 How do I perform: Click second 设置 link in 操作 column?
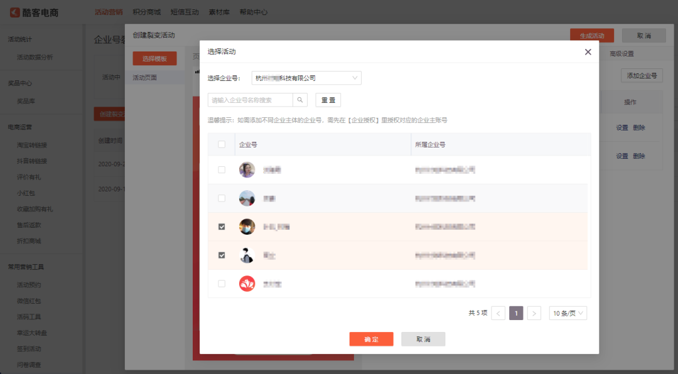click(x=621, y=156)
